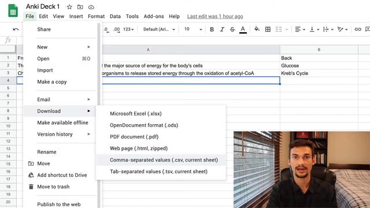
Task: Click the insert comment icon
Action: pos(368,29)
